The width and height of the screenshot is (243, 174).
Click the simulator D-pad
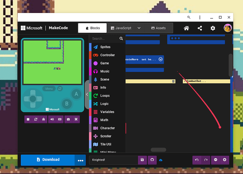pos(33,99)
